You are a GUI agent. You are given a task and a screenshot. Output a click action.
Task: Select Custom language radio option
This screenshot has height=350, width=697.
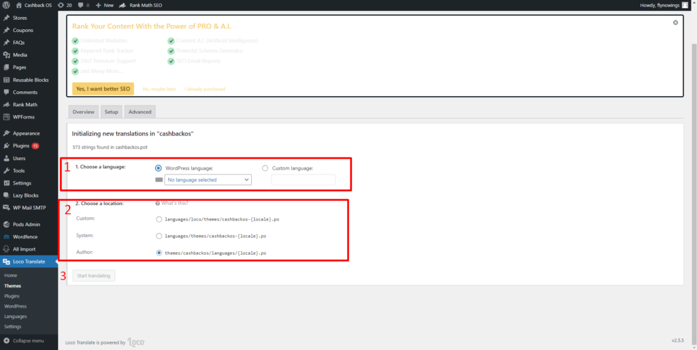coord(265,169)
